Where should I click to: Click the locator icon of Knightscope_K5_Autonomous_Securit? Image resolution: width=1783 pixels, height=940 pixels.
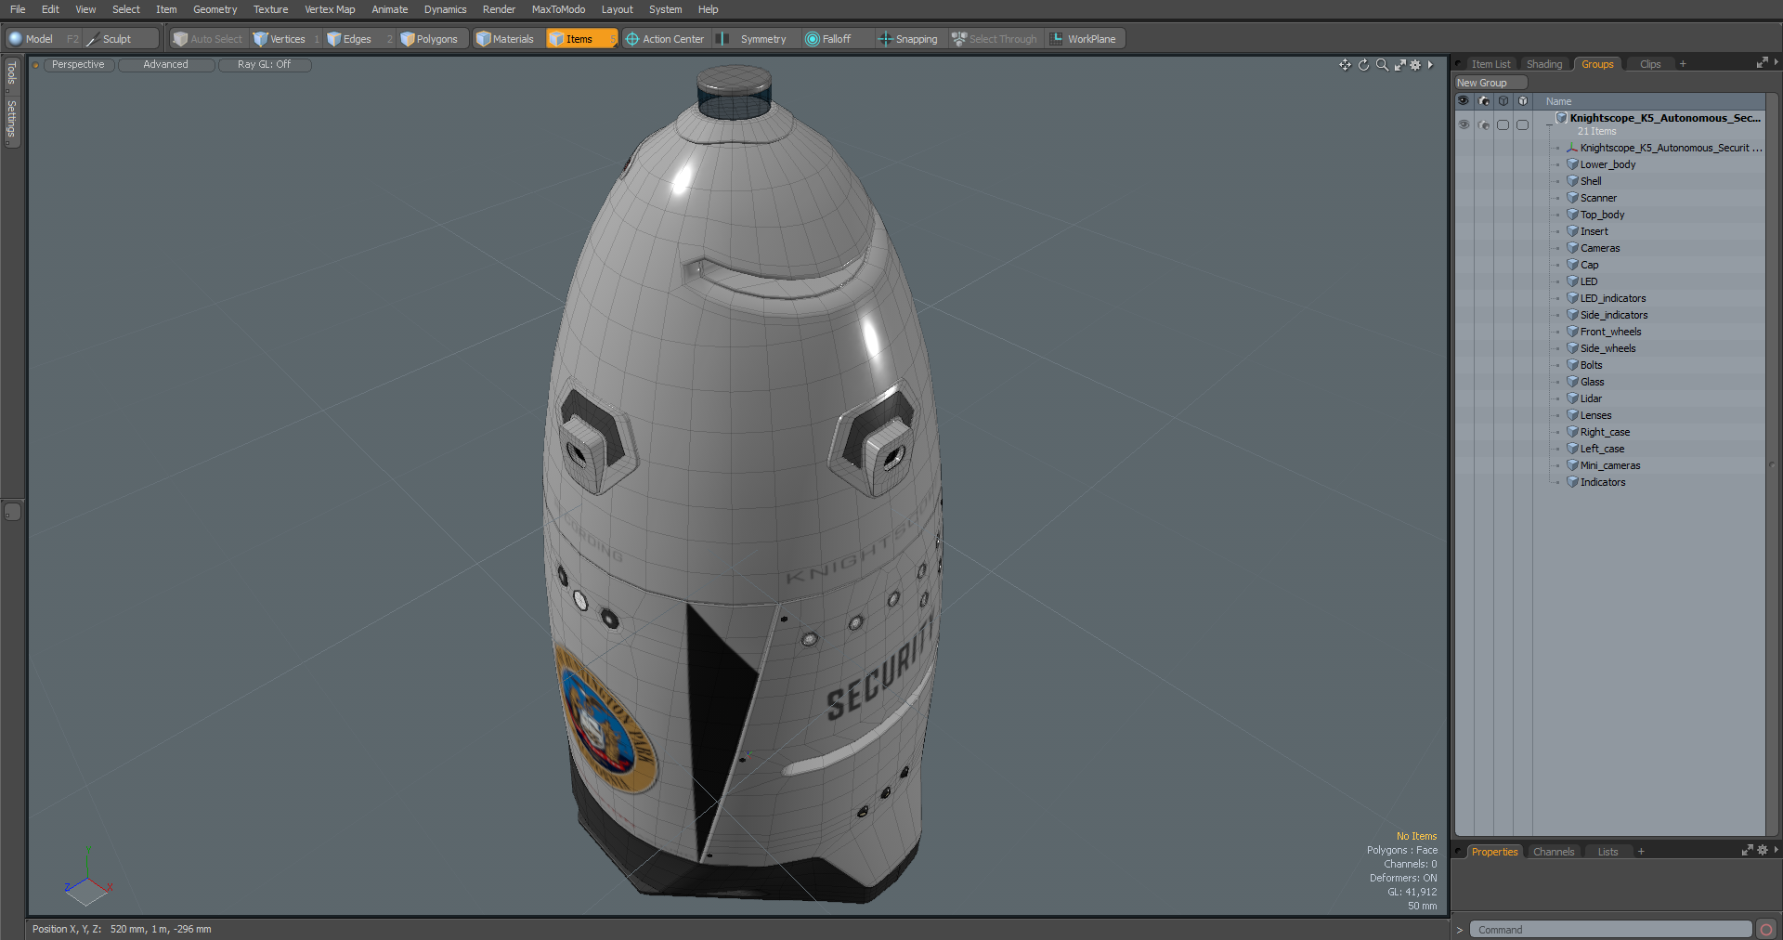1572,148
